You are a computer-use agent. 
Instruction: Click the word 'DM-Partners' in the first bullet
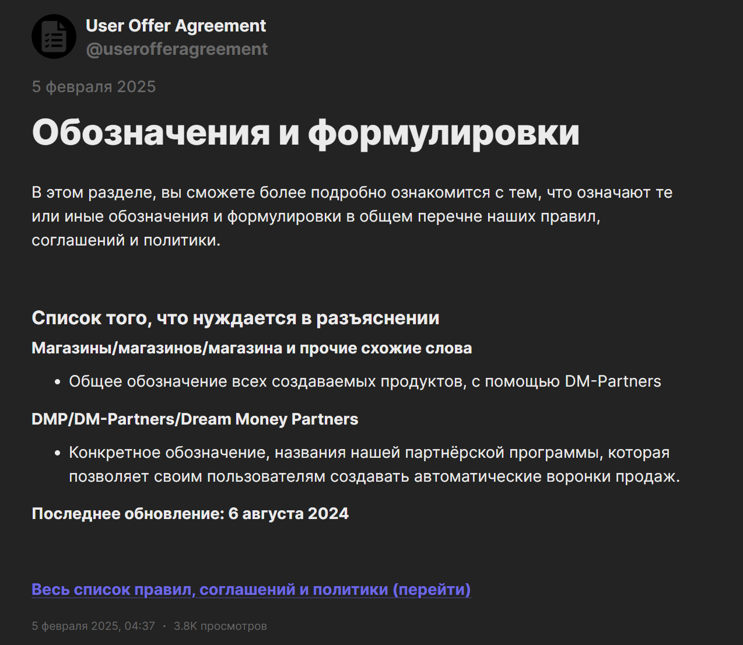tap(612, 381)
